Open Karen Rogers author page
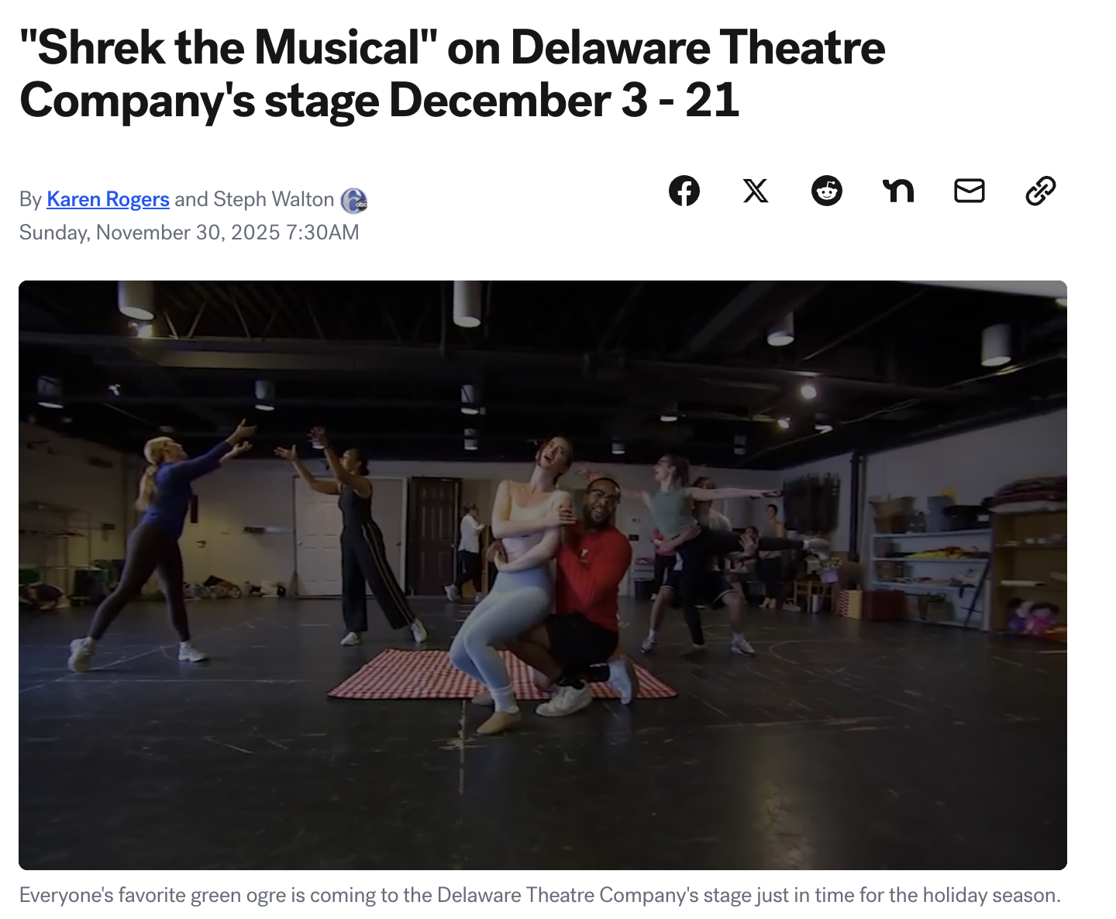The image size is (1116, 919). [108, 199]
